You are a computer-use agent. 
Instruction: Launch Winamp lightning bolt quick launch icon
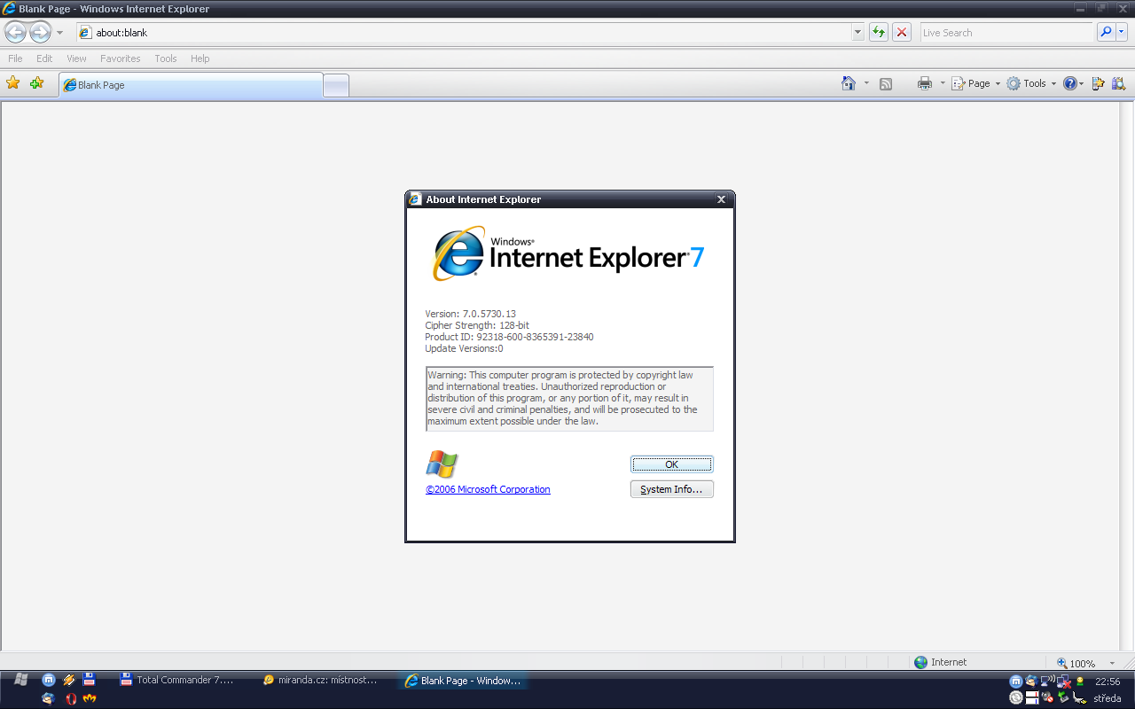pos(68,681)
